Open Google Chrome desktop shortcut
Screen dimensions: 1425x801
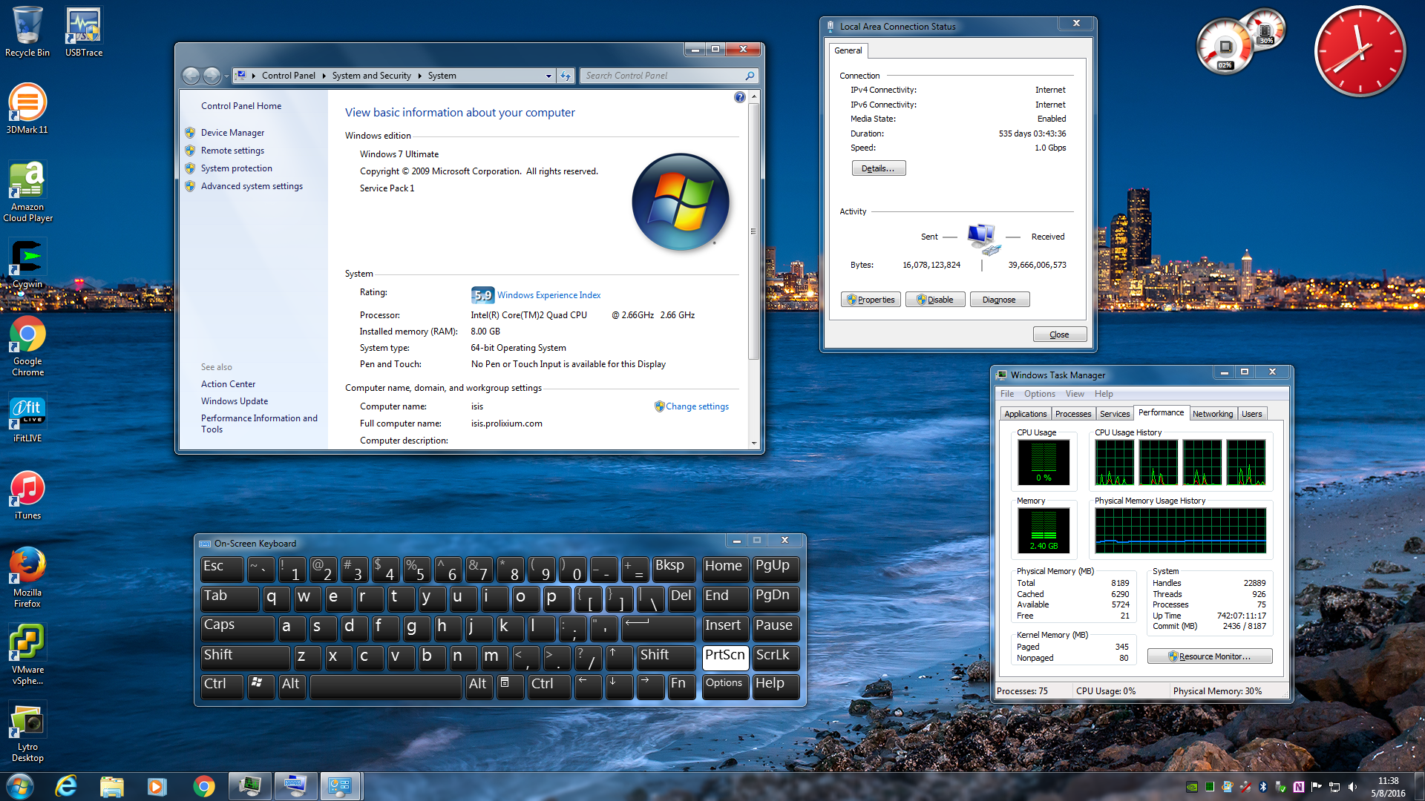point(27,346)
